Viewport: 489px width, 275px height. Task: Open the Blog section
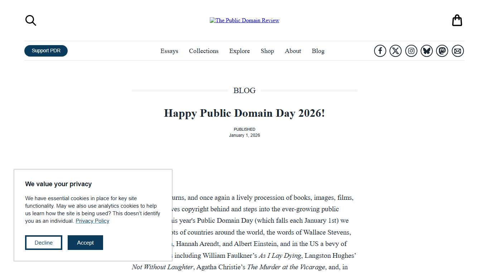[318, 51]
